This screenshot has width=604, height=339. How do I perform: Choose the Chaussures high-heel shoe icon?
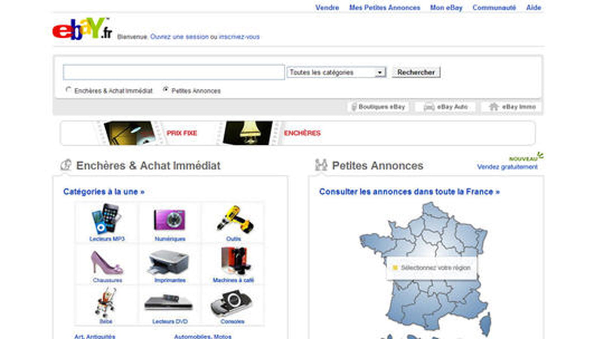(x=106, y=263)
